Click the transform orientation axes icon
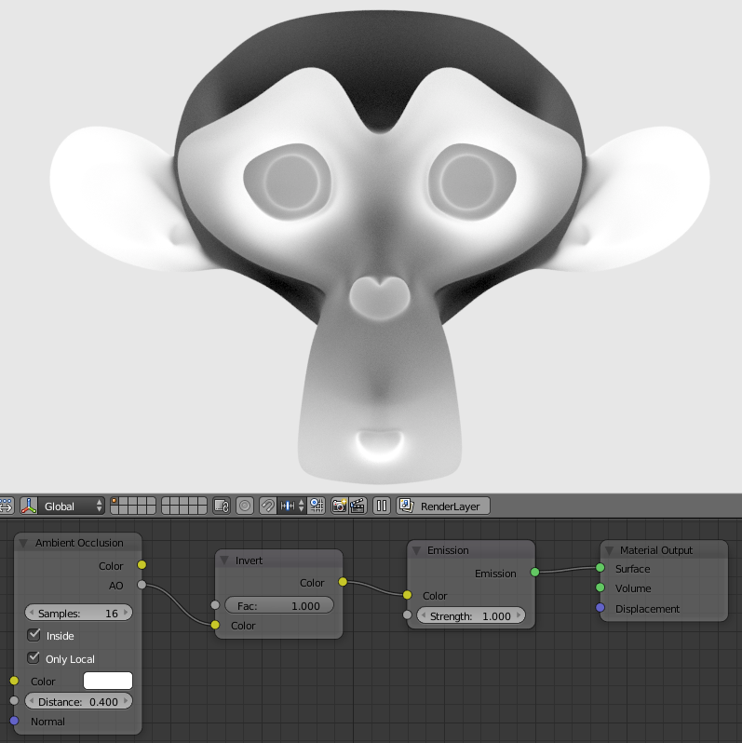 (x=29, y=507)
